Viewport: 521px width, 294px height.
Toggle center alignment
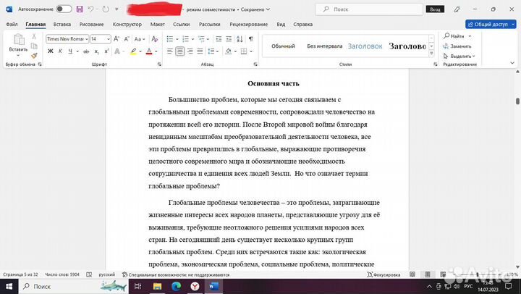[179, 51]
